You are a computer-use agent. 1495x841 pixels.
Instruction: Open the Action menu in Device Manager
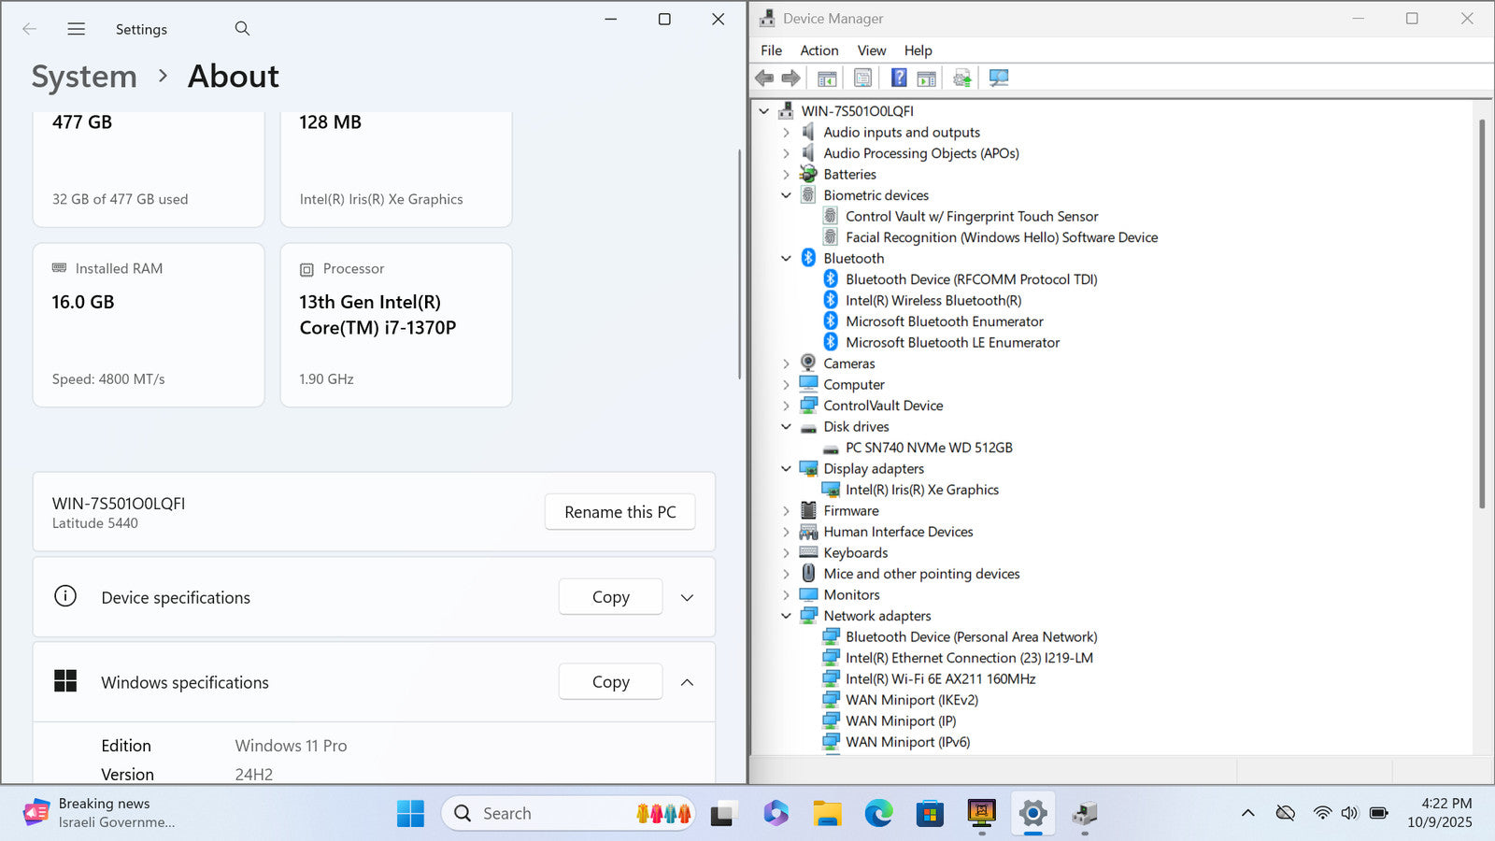[x=819, y=50]
